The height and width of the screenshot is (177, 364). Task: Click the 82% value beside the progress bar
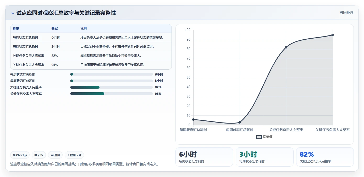coord(158,87)
